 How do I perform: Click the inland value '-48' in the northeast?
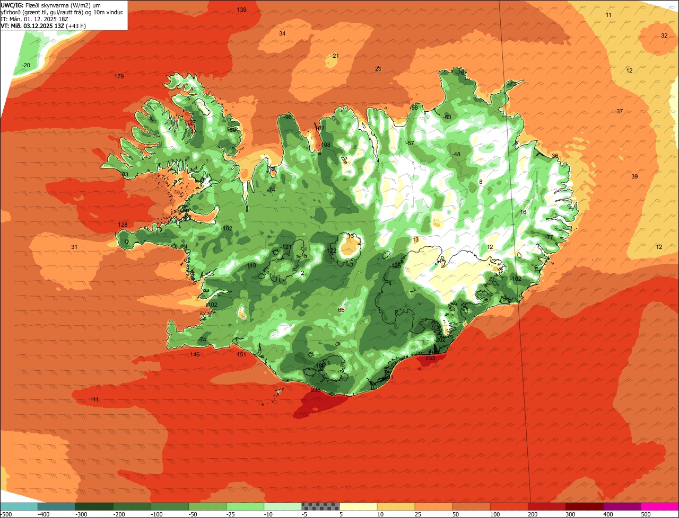coord(456,155)
